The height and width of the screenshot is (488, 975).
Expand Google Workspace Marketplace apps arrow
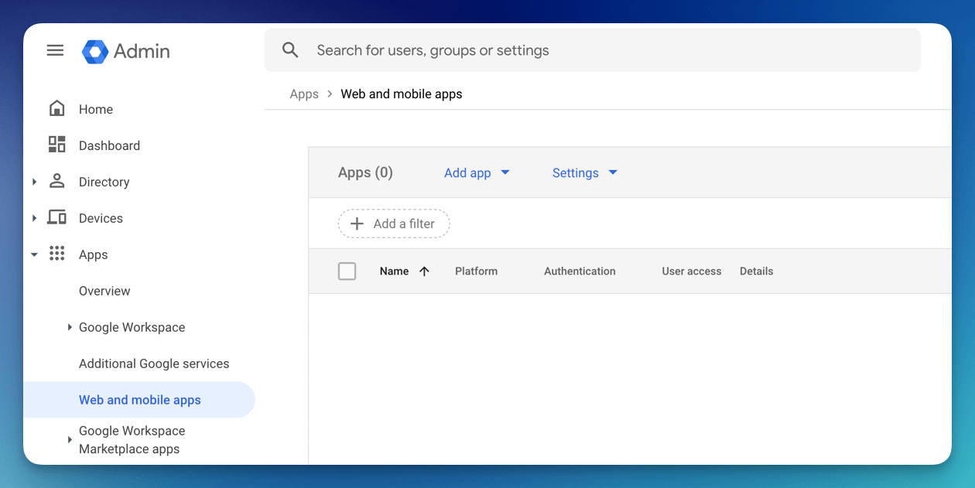coord(70,440)
